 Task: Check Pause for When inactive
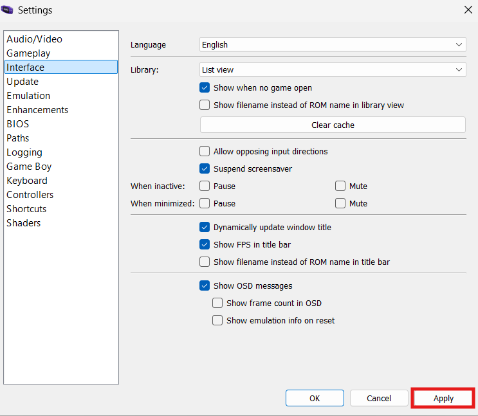pyautogui.click(x=205, y=186)
